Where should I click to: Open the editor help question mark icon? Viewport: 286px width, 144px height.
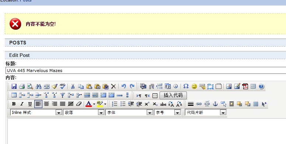[x=261, y=86]
